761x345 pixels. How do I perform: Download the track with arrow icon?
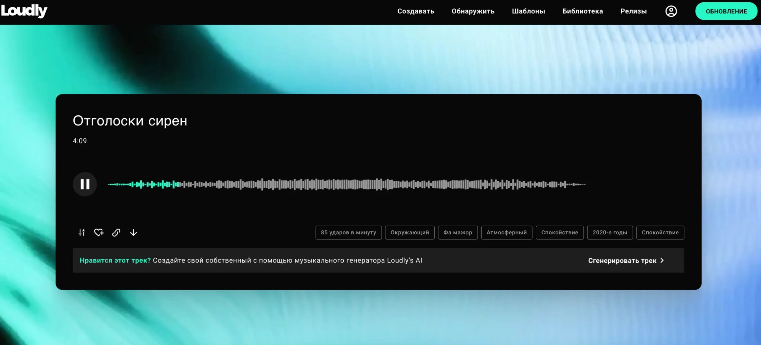[x=133, y=233]
